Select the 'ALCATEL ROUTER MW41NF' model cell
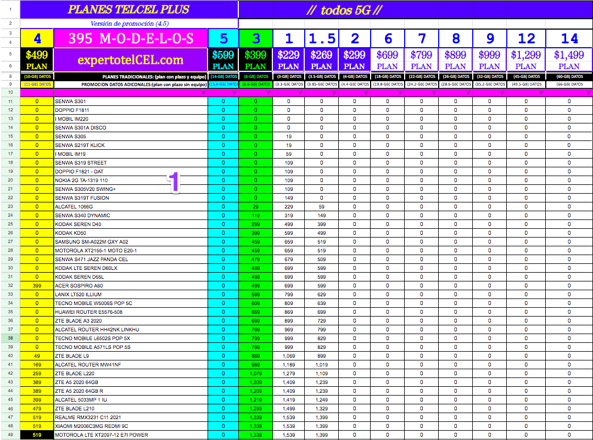593x440 pixels. tap(131, 365)
